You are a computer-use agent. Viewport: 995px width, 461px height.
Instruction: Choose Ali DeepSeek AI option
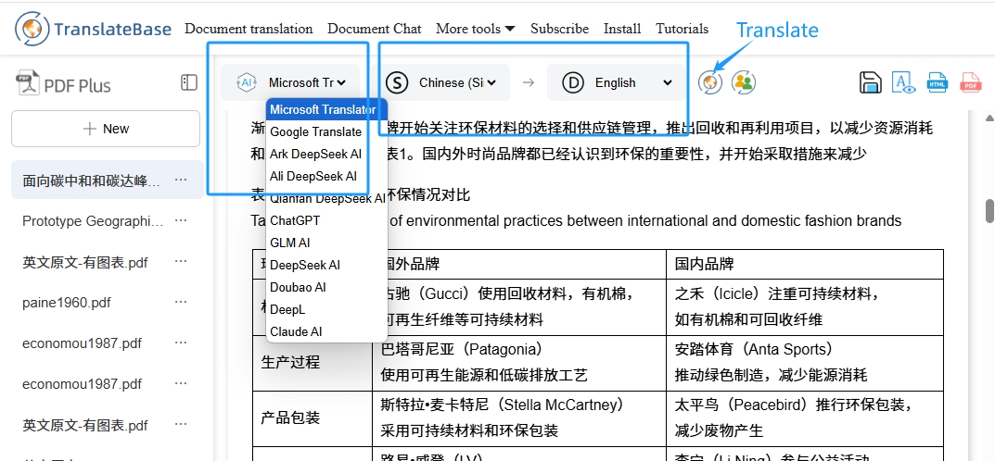tap(326, 176)
